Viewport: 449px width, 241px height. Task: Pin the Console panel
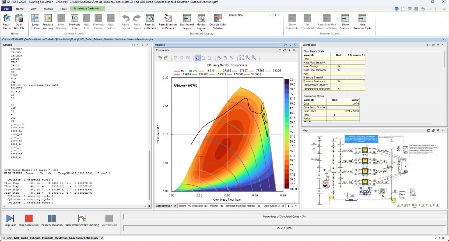tap(143, 45)
